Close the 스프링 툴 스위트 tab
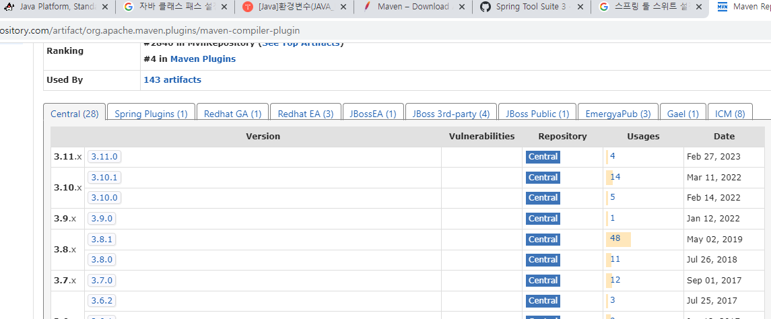771x319 pixels. pyautogui.click(x=700, y=7)
